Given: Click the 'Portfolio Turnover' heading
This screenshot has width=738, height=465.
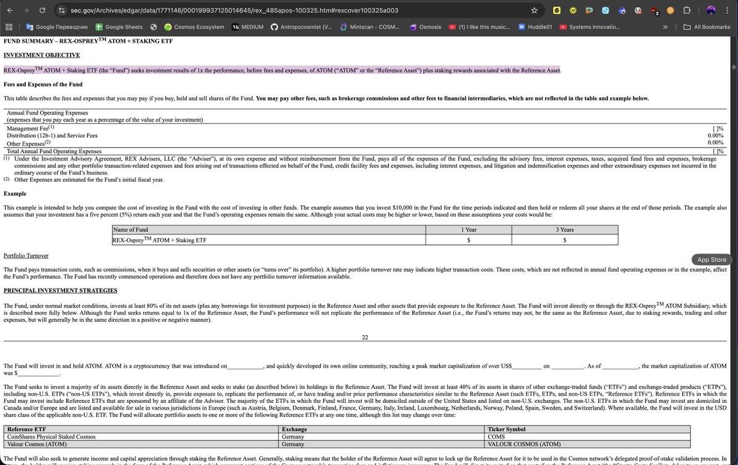Looking at the screenshot, I should 26,255.
